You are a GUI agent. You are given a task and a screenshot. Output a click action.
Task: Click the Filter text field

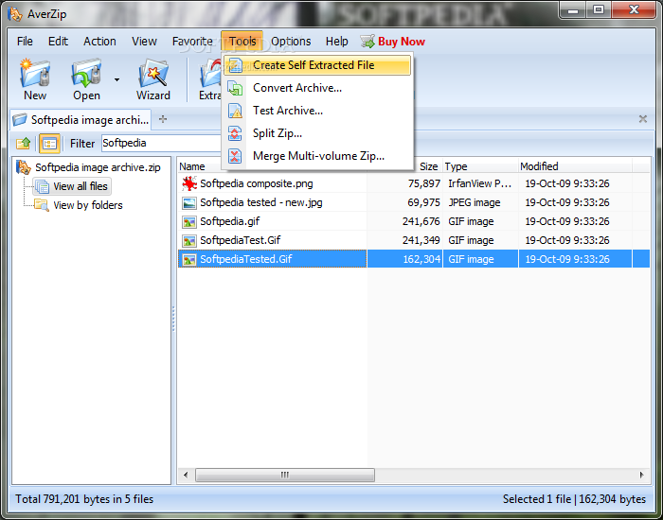(162, 143)
